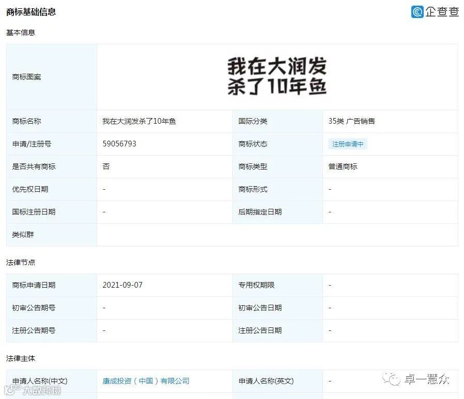The image size is (464, 399).
Task: Click the 商标形式 label cell
Action: [x=277, y=189]
